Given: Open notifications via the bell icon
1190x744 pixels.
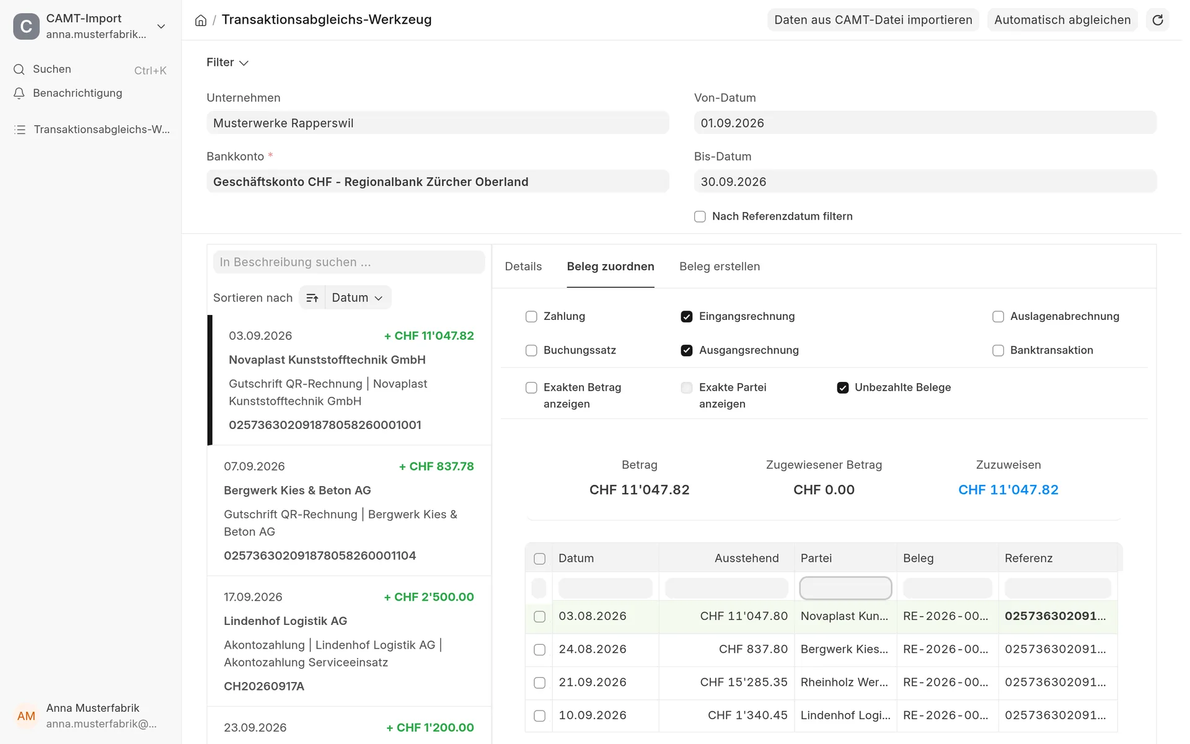Looking at the screenshot, I should pos(19,93).
